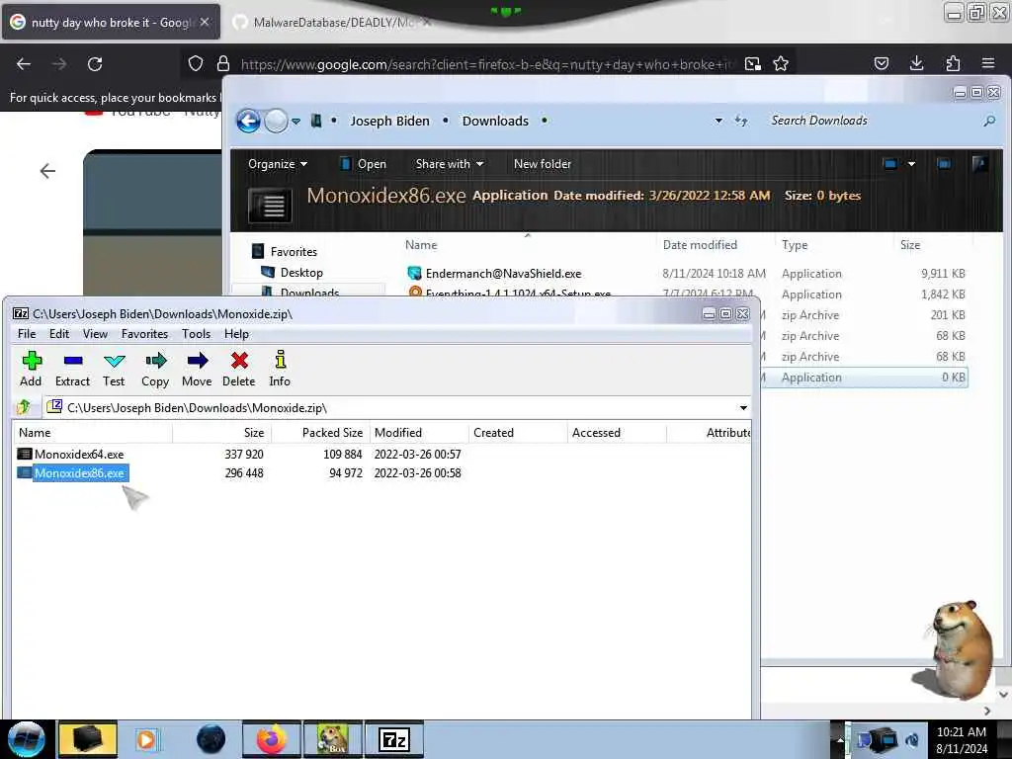Viewport: 1012px width, 759px height.
Task: Select Endermanch@NavaShield.exe file in Explorer
Action: (503, 274)
